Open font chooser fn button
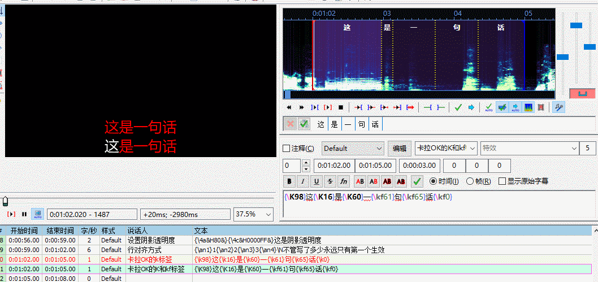Image resolution: width=598 pixels, height=282 pixels. click(344, 181)
